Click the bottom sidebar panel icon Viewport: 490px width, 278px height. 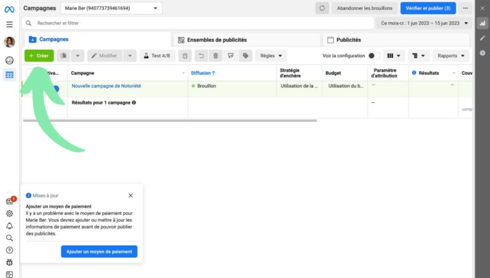pos(10,274)
